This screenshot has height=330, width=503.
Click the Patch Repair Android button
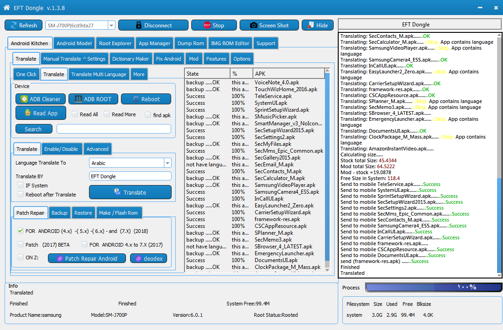[87, 258]
